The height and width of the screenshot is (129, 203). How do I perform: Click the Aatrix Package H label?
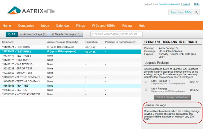click(x=160, y=81)
